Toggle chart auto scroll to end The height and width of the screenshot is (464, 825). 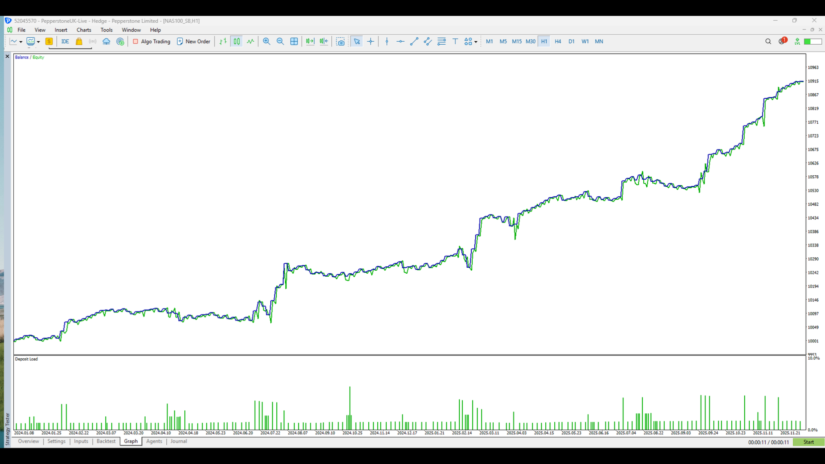(x=310, y=41)
